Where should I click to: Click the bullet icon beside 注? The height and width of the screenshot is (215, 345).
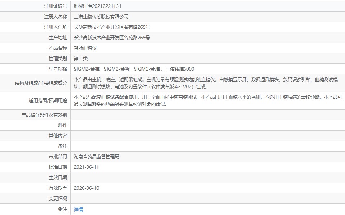point(60,209)
